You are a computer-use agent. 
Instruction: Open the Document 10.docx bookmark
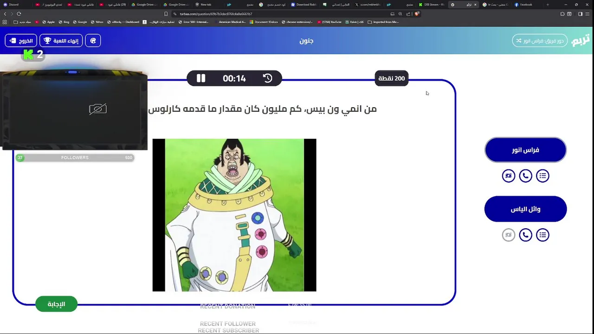pos(264,22)
